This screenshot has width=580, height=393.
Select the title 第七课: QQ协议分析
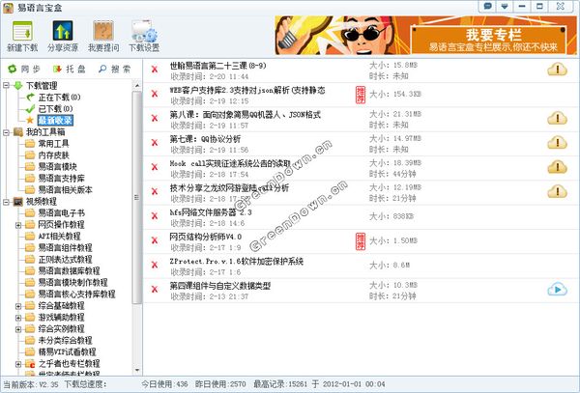coord(205,139)
